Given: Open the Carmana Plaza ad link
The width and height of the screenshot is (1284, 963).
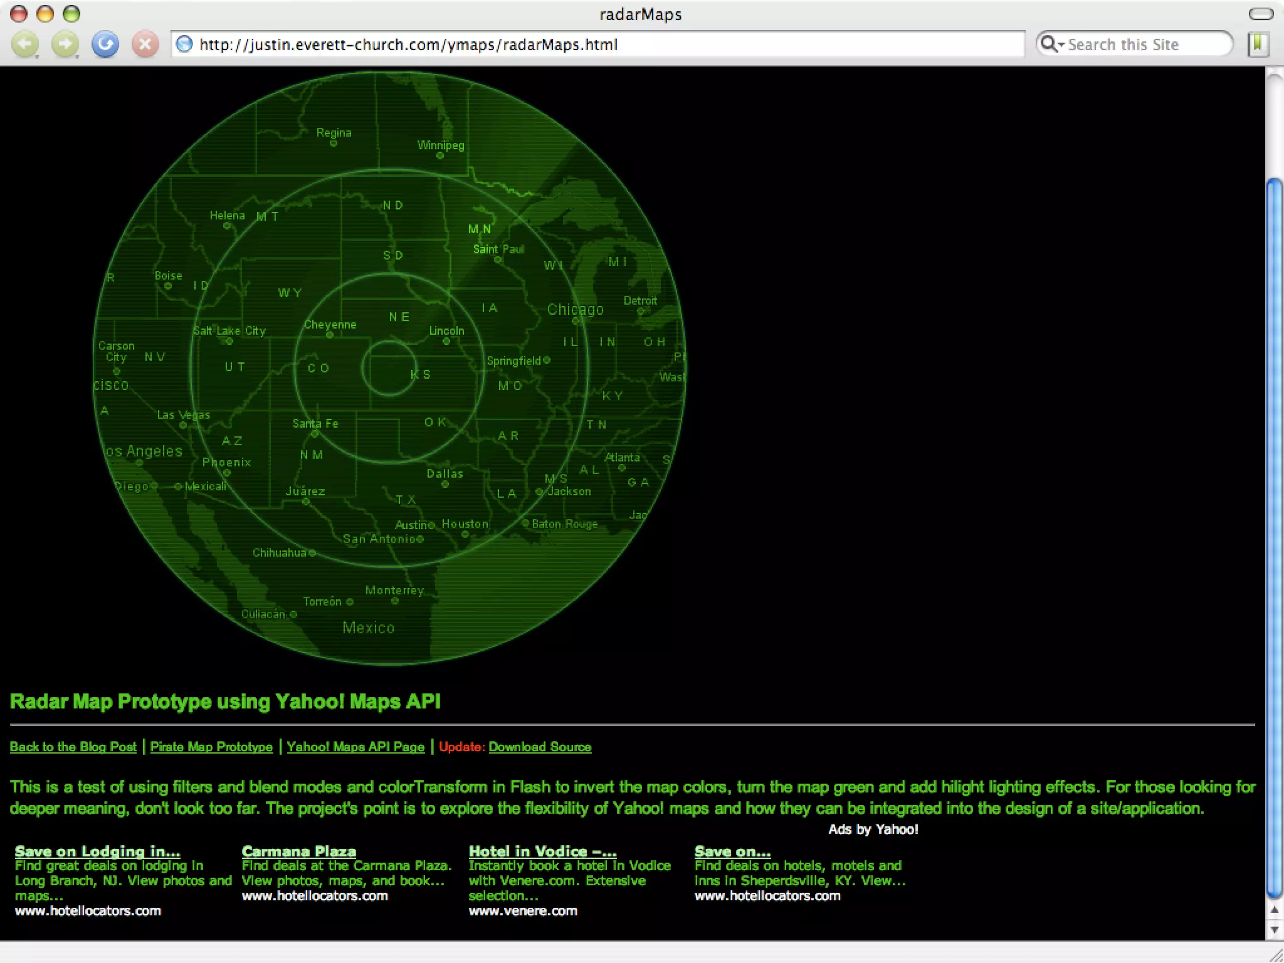Looking at the screenshot, I should (x=298, y=851).
